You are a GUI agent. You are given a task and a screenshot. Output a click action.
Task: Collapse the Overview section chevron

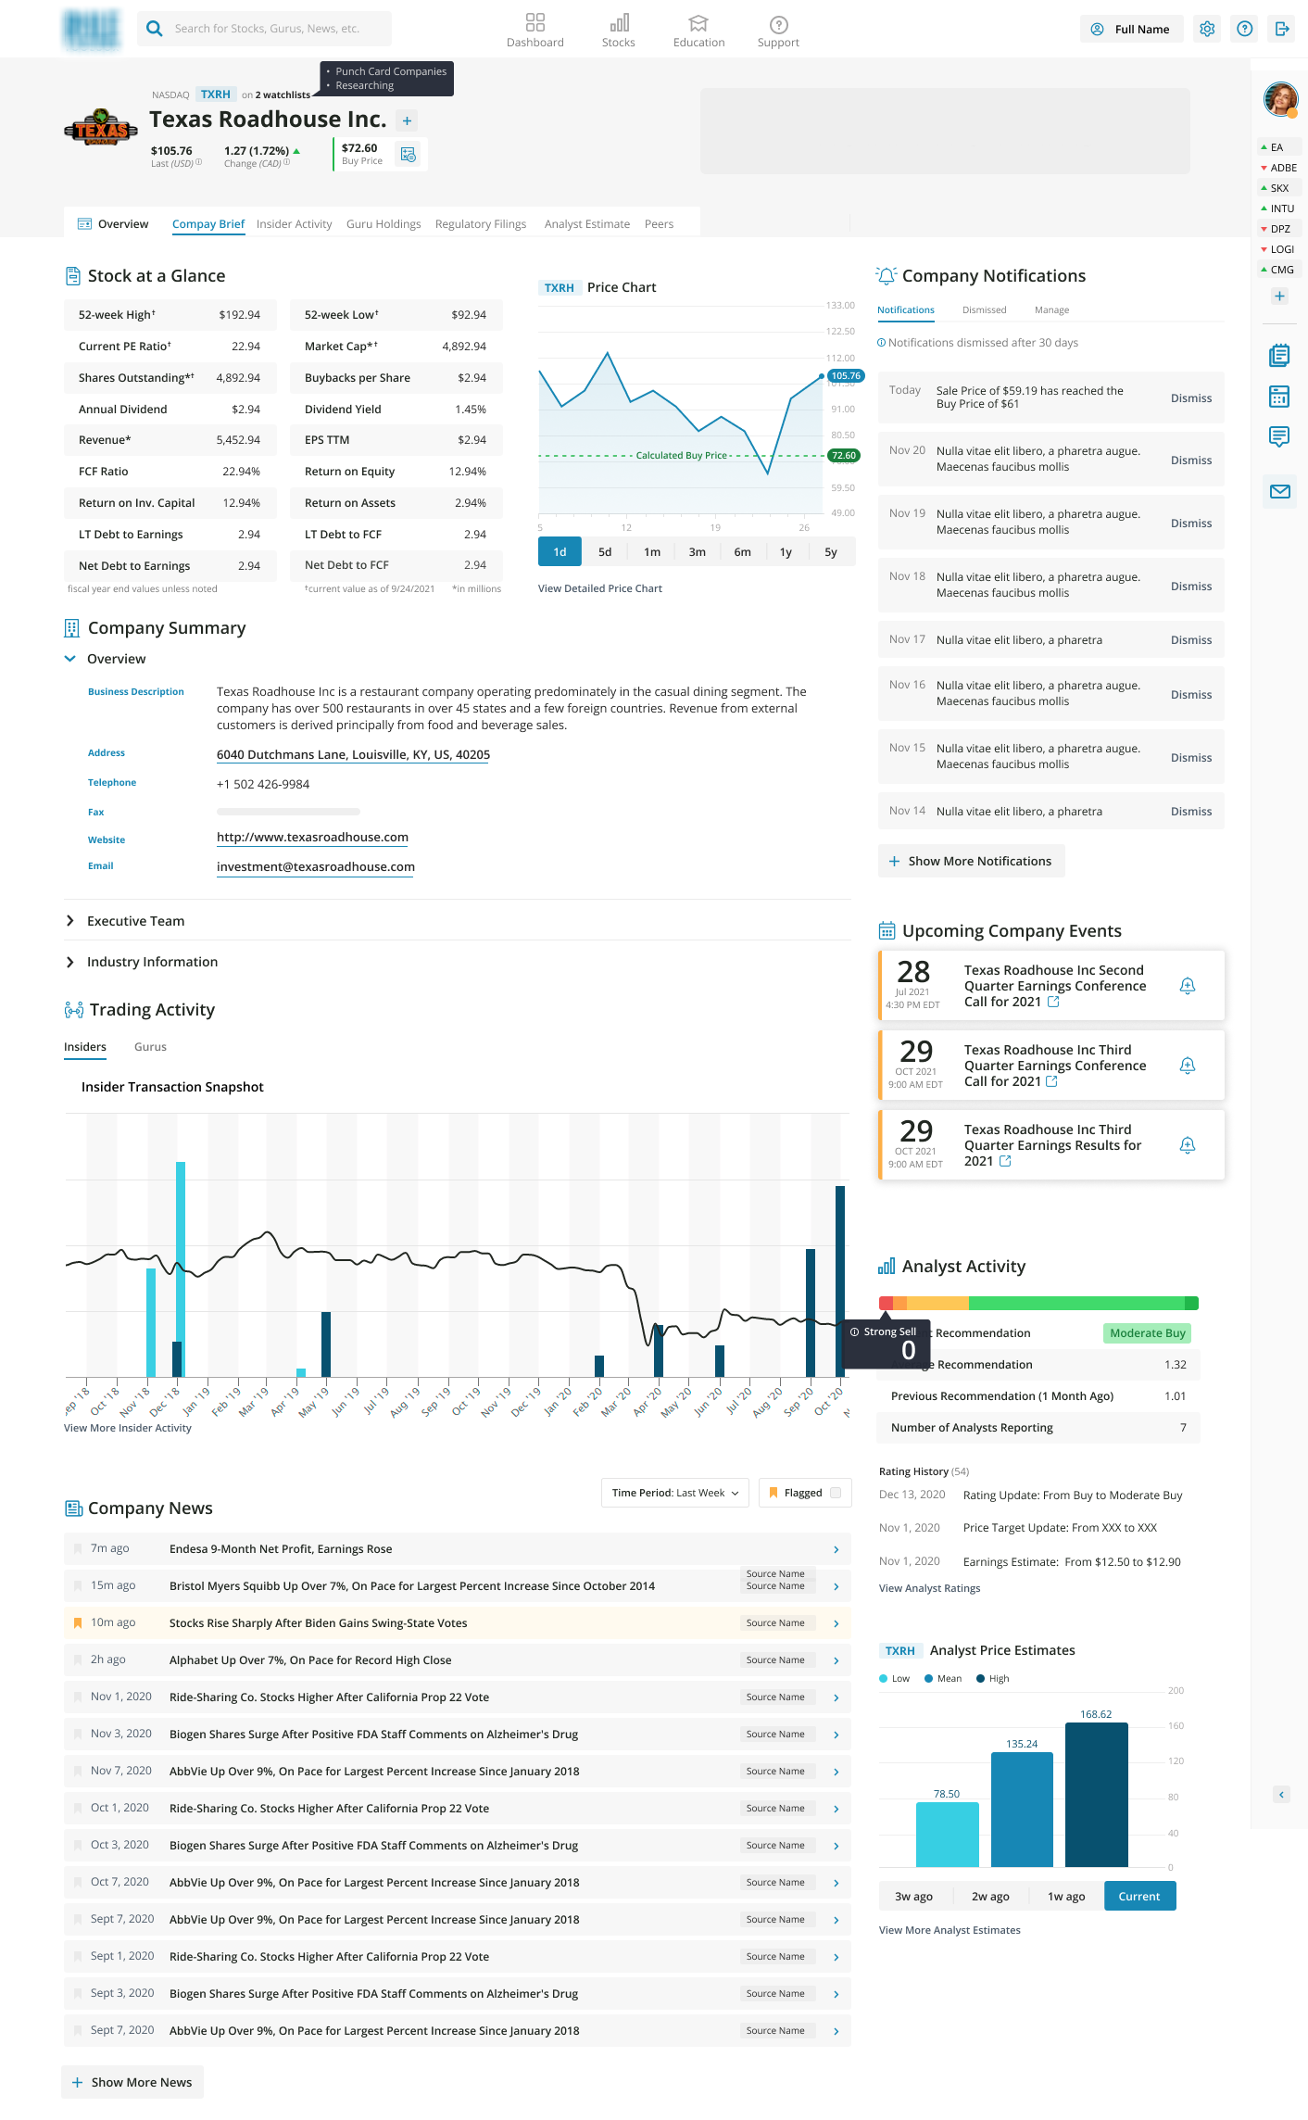[69, 659]
